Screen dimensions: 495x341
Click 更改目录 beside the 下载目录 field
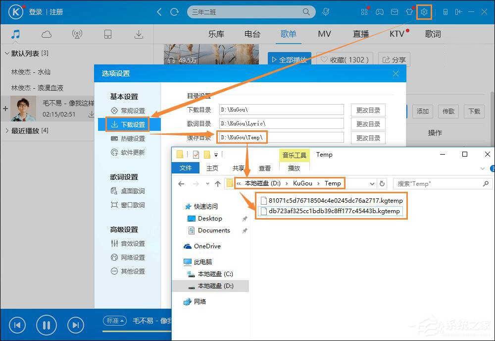(x=368, y=110)
